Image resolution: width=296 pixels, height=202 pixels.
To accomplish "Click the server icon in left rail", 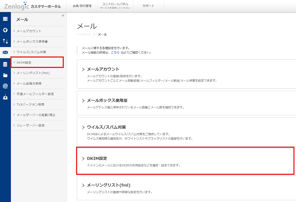I will (5, 19).
